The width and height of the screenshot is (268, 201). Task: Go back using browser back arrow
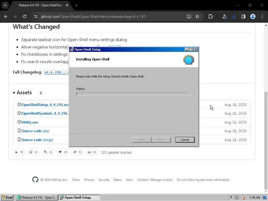(6, 16)
